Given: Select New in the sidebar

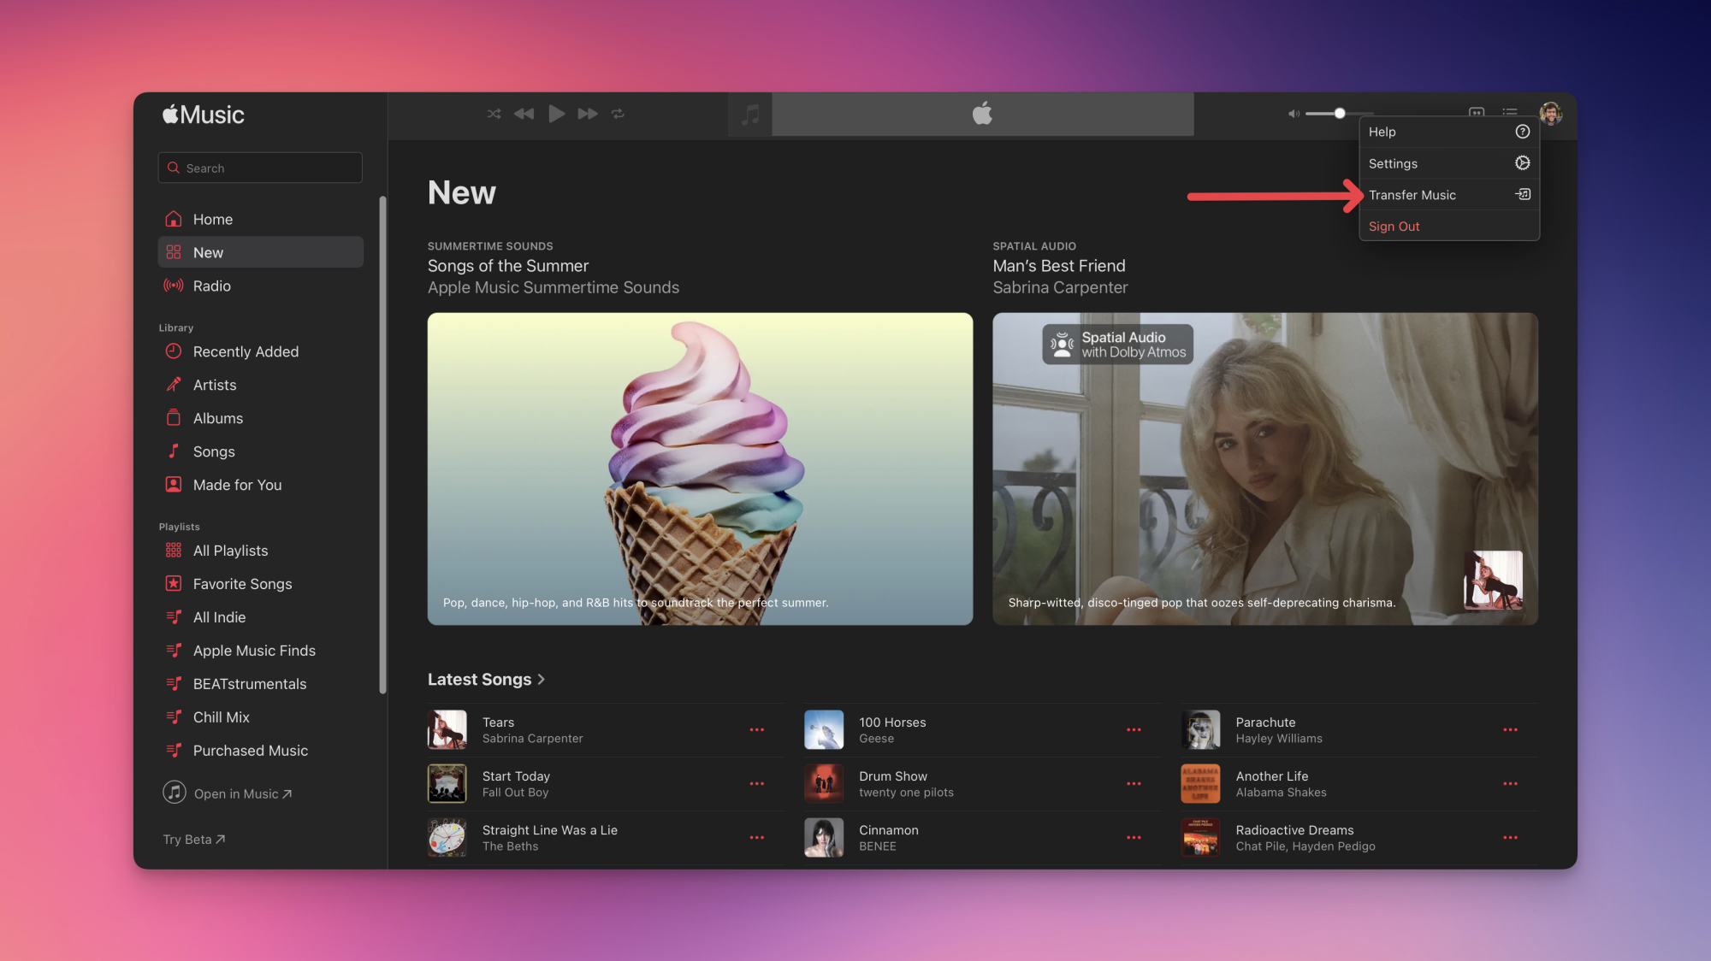Looking at the screenshot, I should click(x=260, y=252).
